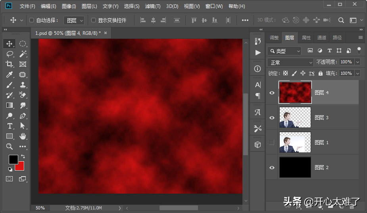Select the 图层 2 black layer thumbnail
Screen dimensions: 367x213
(x=295, y=167)
